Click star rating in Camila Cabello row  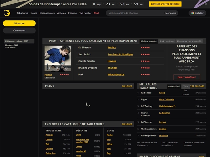pos(145,61)
